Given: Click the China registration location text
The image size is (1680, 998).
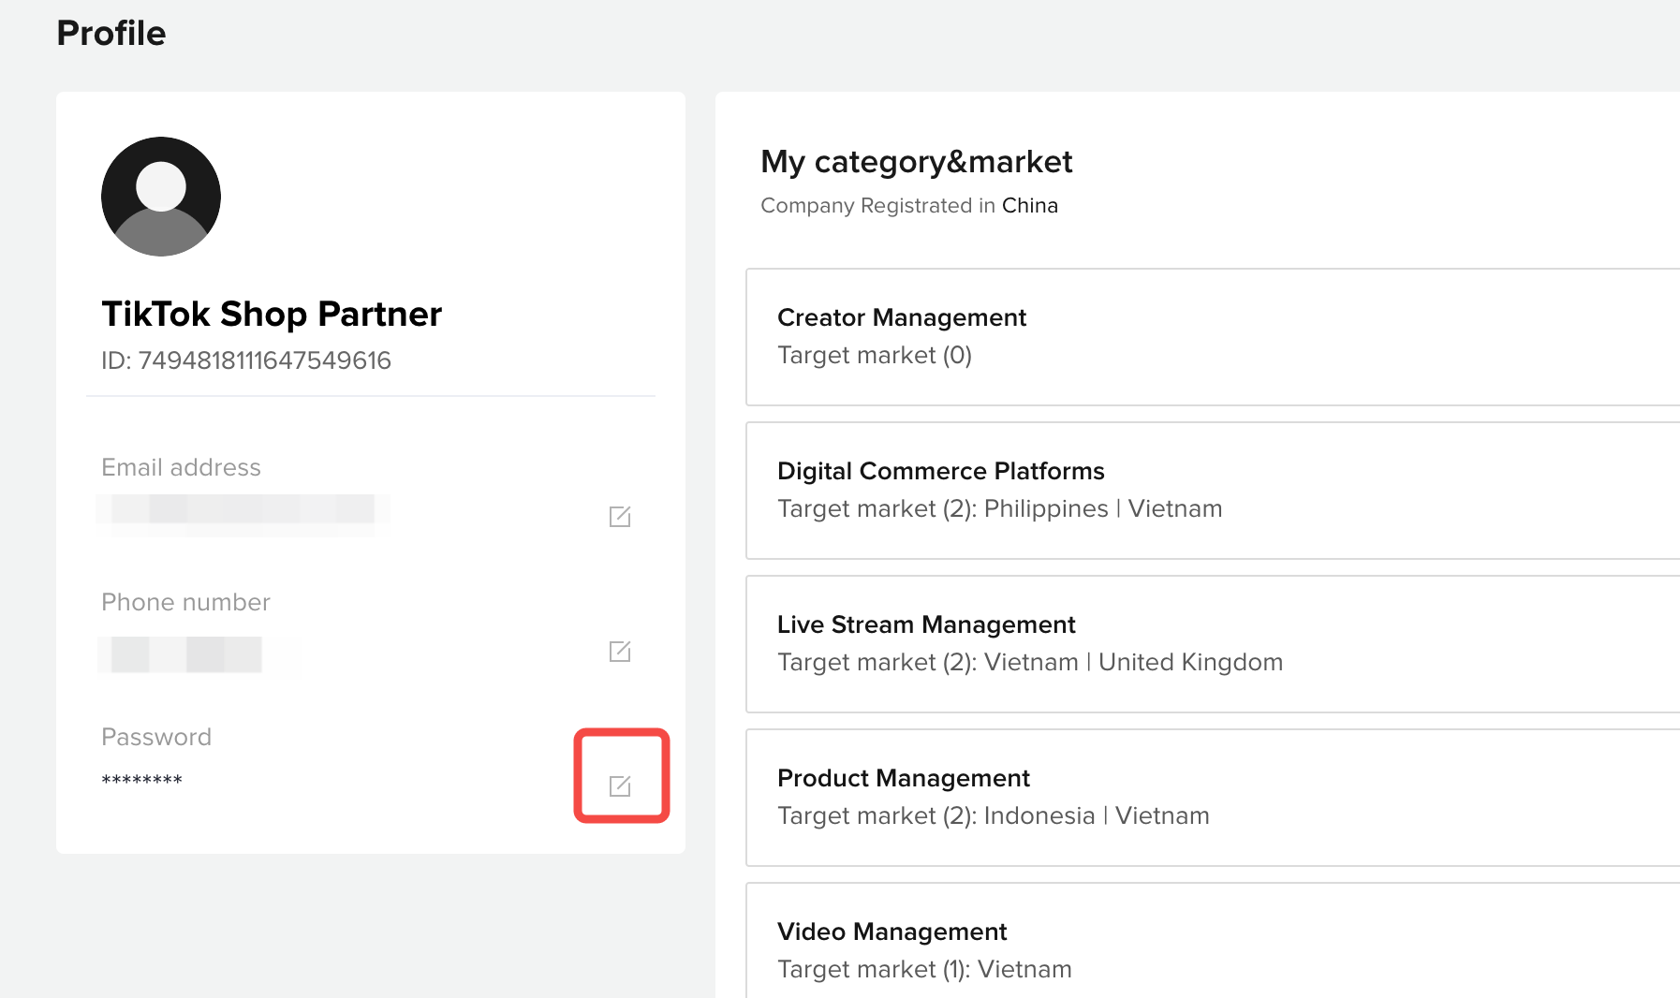Looking at the screenshot, I should coord(1029,205).
